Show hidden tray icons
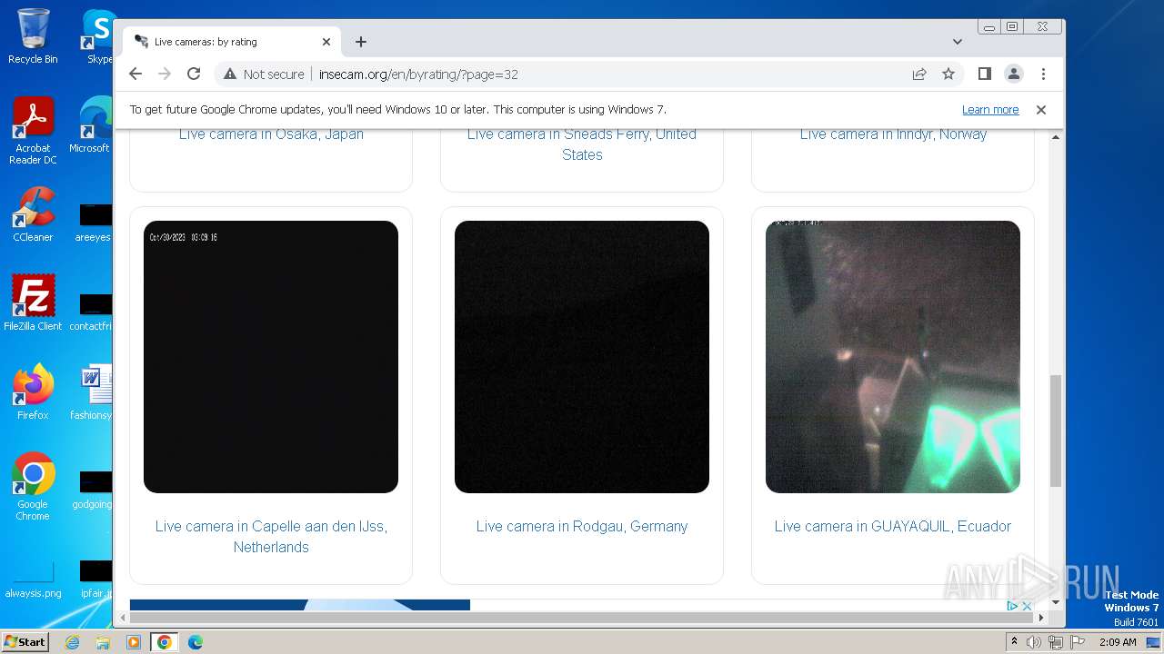This screenshot has height=654, width=1164. [x=1014, y=642]
